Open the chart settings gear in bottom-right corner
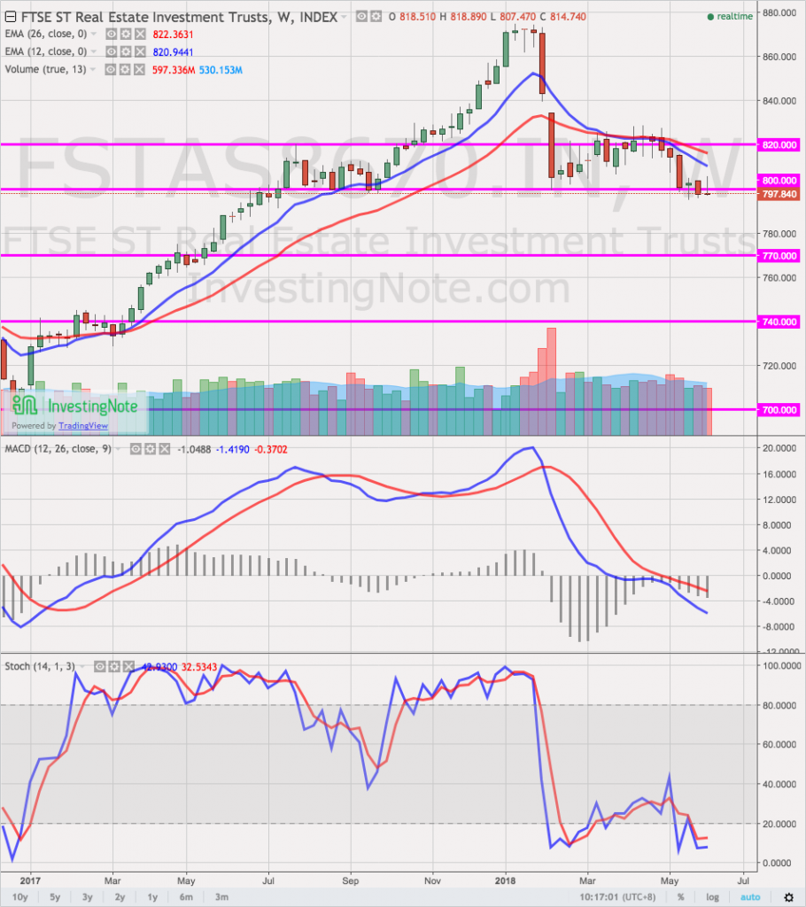Viewport: 806px width, 907px height. (788, 897)
